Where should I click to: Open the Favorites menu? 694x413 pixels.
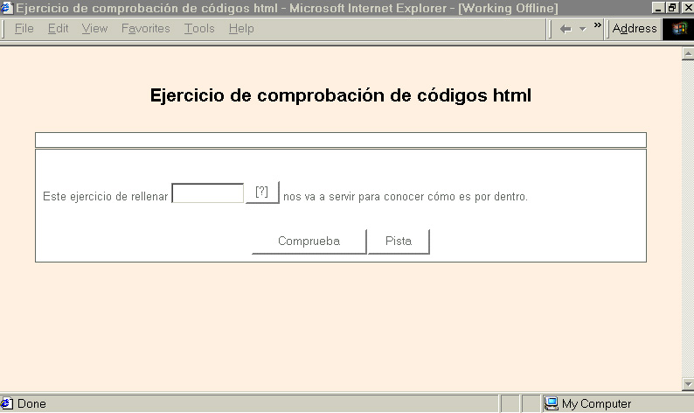click(146, 29)
